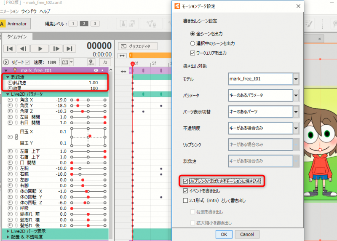The height and width of the screenshot is (241, 337).
Task: Open the ヘルプ menu
Action: 44,11
